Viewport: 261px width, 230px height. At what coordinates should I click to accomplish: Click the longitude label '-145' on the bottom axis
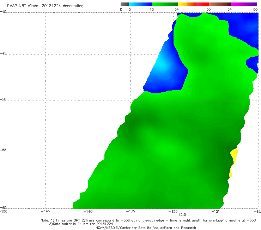[x=45, y=211]
